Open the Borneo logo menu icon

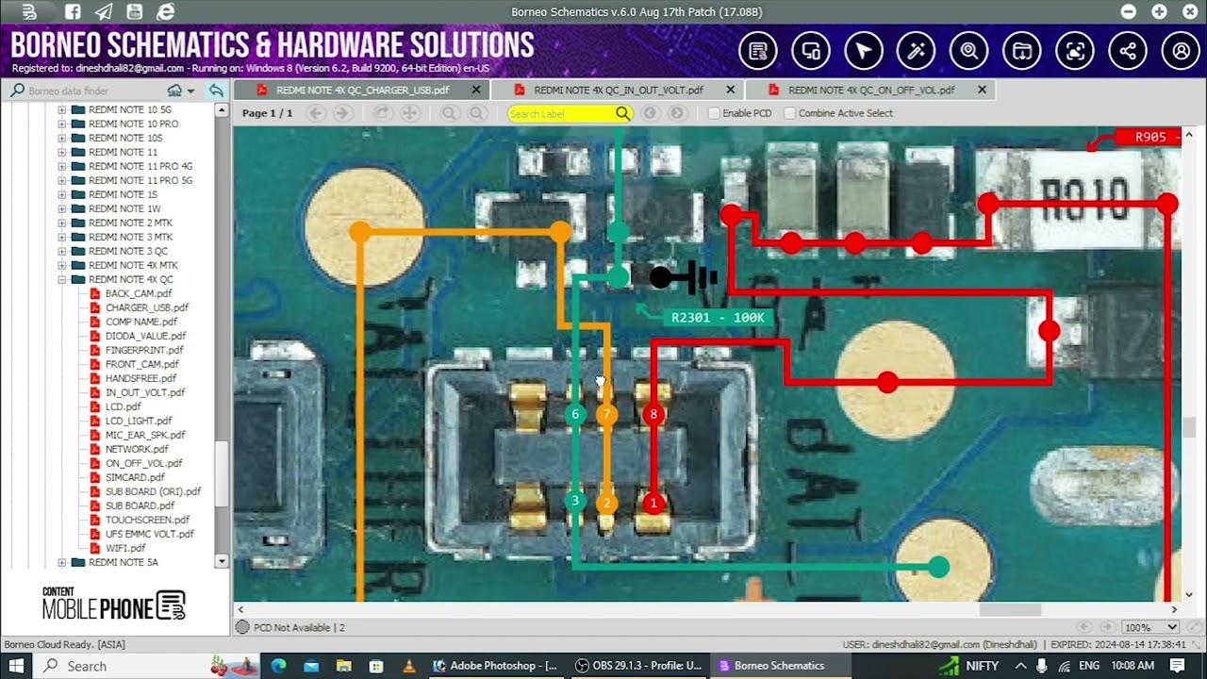point(29,12)
